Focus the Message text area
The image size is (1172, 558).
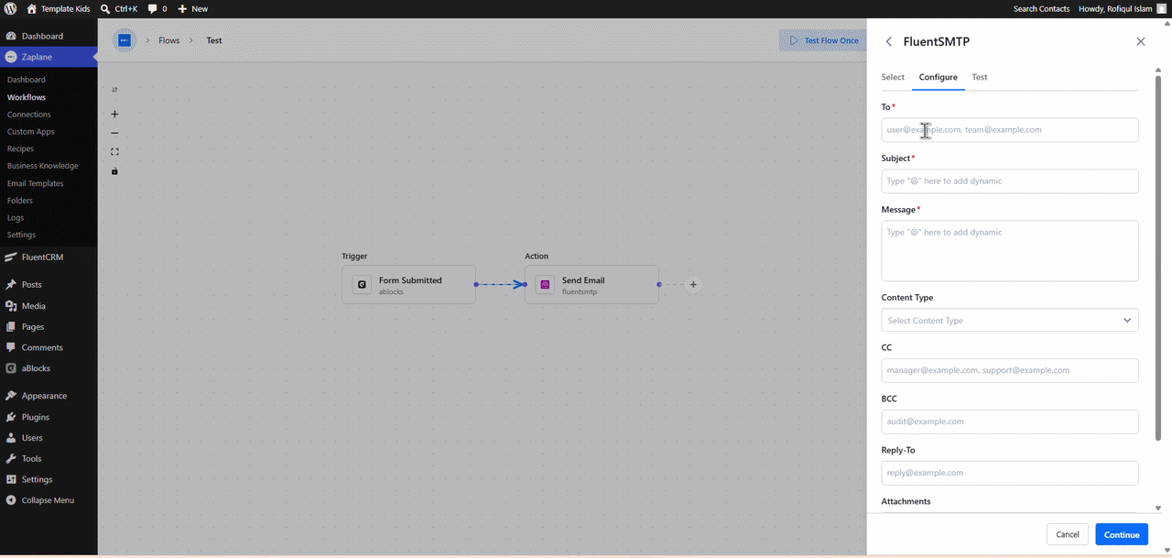1010,251
